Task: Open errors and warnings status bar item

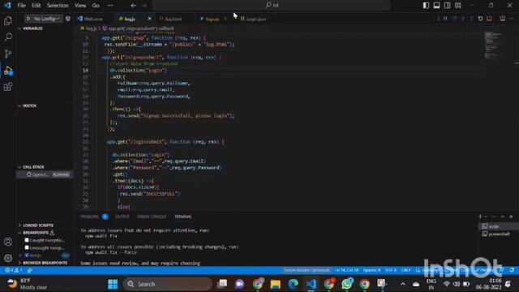Action: 13,270
